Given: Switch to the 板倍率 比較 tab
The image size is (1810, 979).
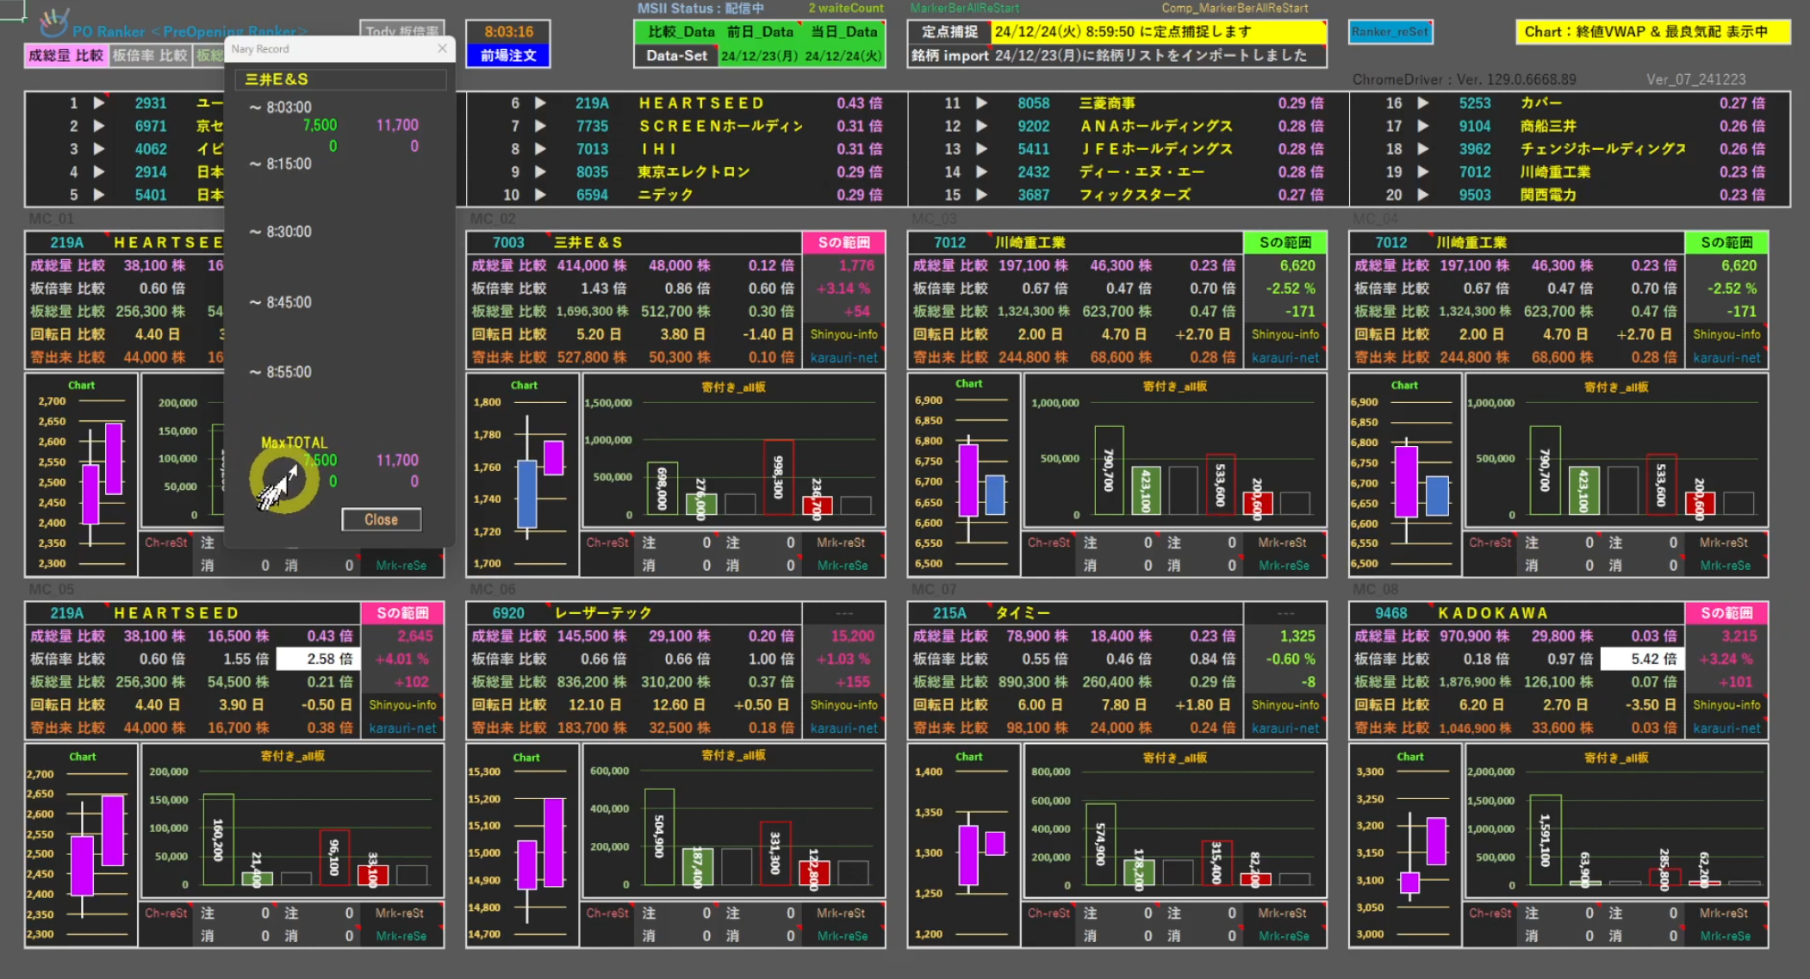Looking at the screenshot, I should 149,56.
